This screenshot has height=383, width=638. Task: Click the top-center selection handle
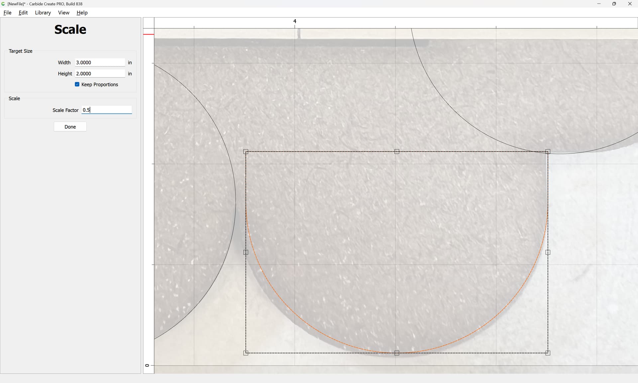pos(397,152)
